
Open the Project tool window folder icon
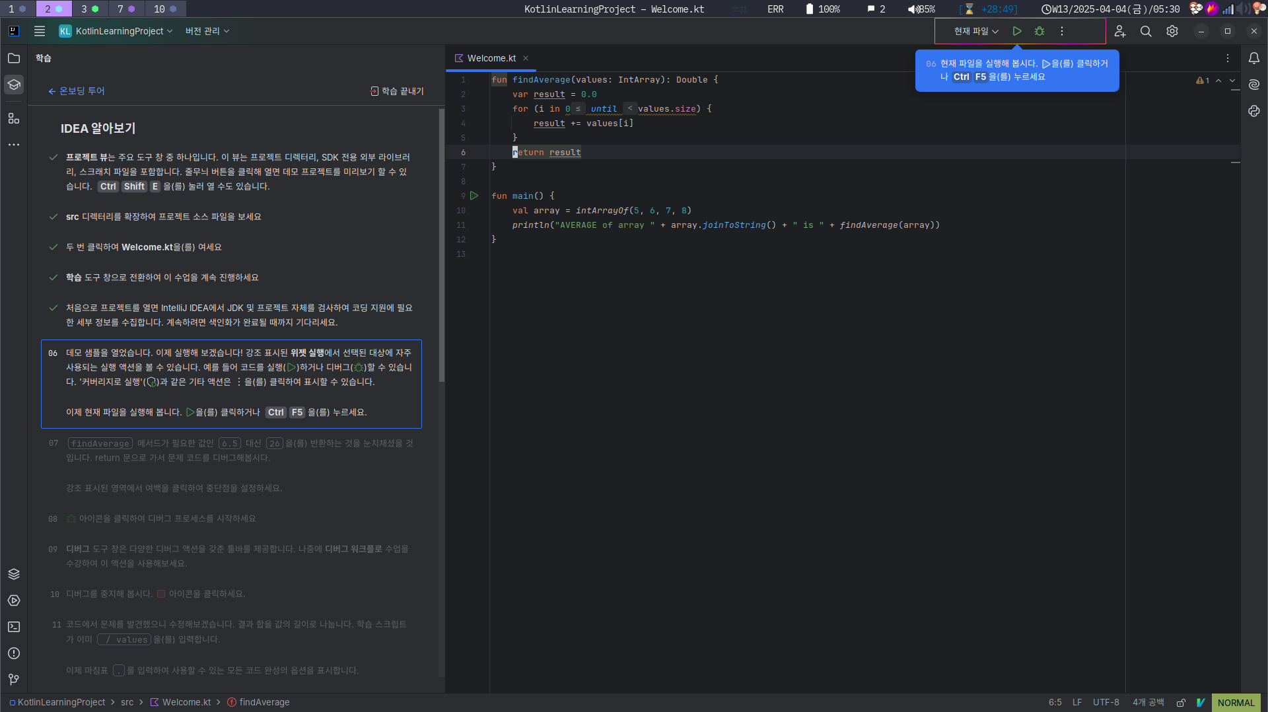14,58
